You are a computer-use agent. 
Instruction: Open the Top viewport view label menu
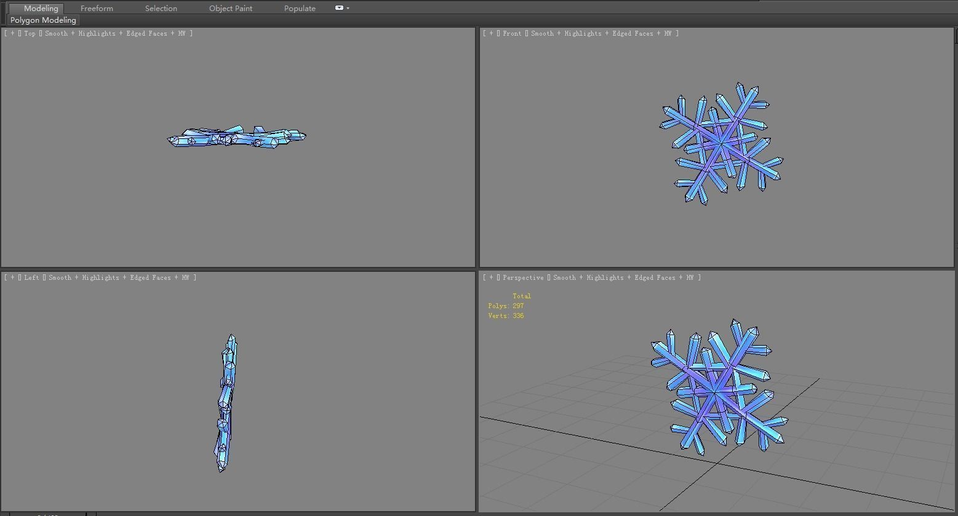[x=30, y=33]
